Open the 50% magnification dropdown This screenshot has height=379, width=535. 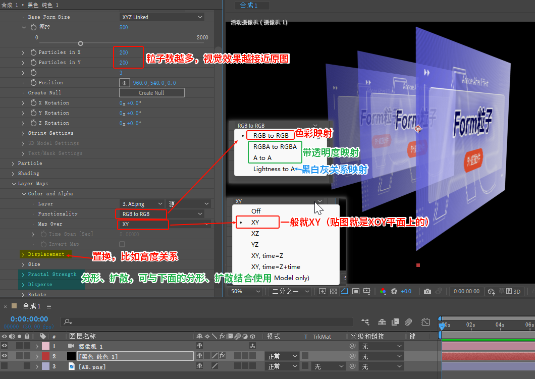point(245,291)
